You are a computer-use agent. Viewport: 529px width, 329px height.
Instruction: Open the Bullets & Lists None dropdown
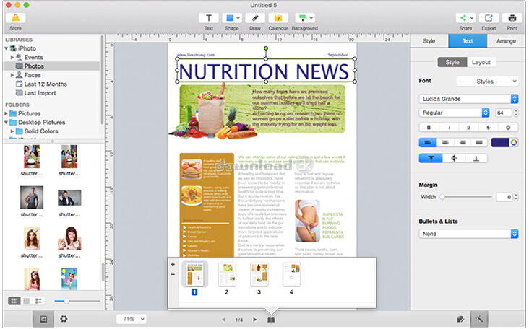point(469,234)
